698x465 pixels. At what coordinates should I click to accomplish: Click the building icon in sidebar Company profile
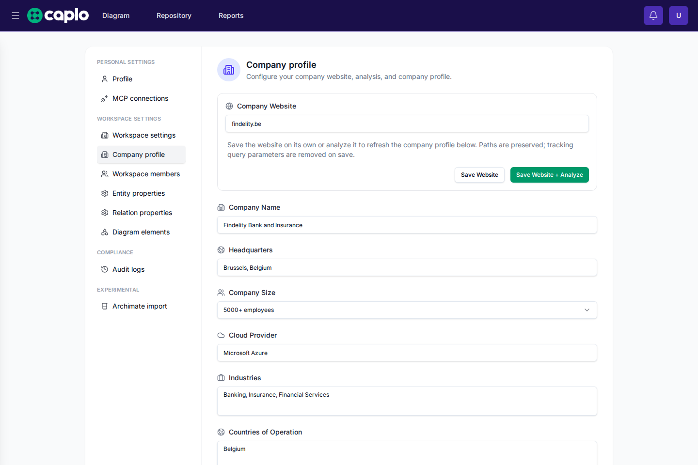point(105,155)
